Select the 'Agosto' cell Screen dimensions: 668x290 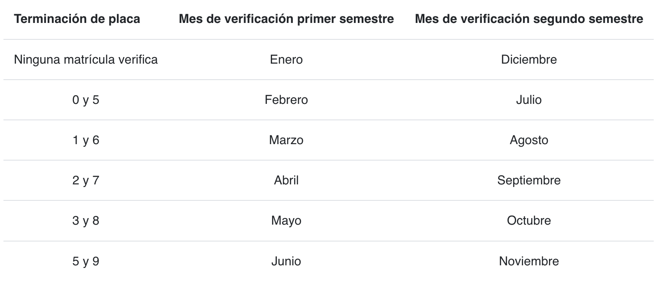pos(529,140)
